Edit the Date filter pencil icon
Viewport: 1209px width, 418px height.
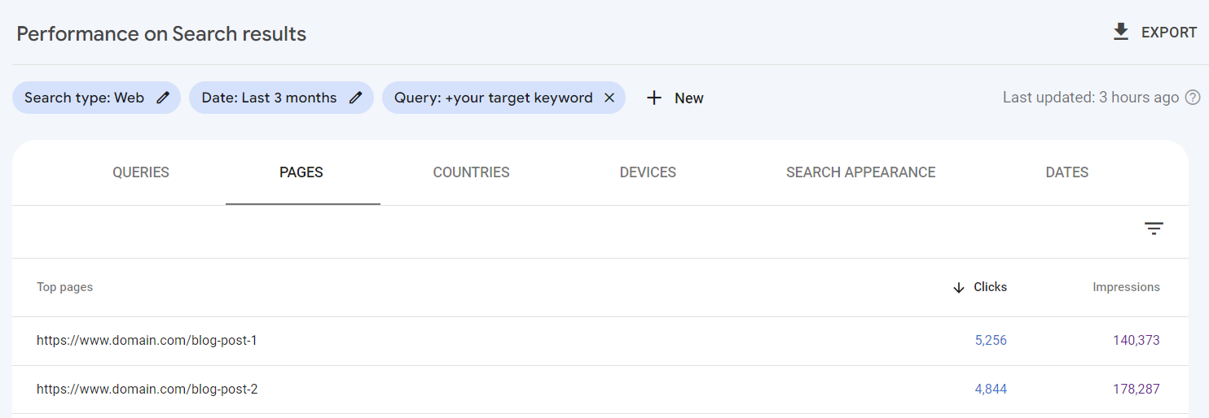point(355,98)
